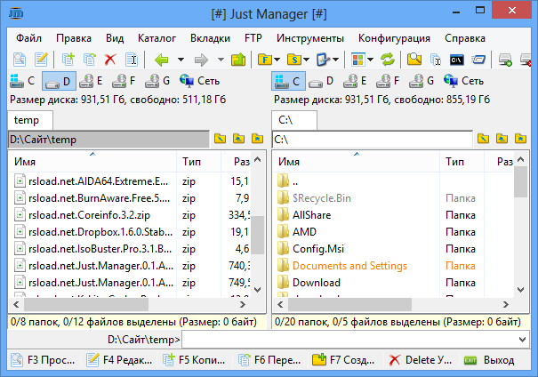Viewport: 538px width, 377px height.
Task: Click the colored tiles view mode icon
Action: click(x=357, y=60)
